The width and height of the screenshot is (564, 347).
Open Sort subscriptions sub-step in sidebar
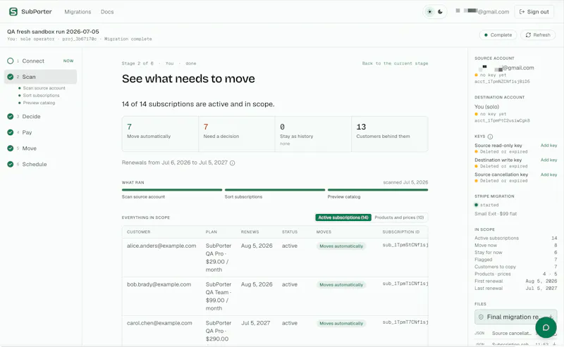coord(41,96)
